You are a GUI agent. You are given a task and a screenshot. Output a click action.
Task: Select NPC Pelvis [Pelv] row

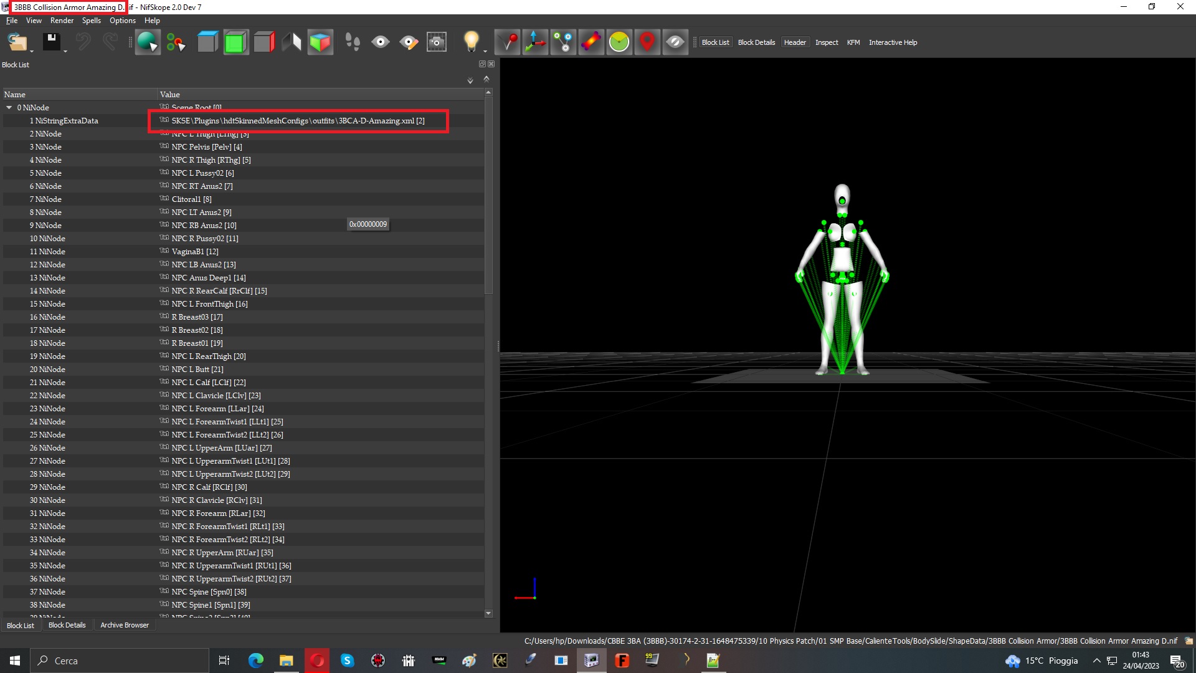tap(243, 147)
